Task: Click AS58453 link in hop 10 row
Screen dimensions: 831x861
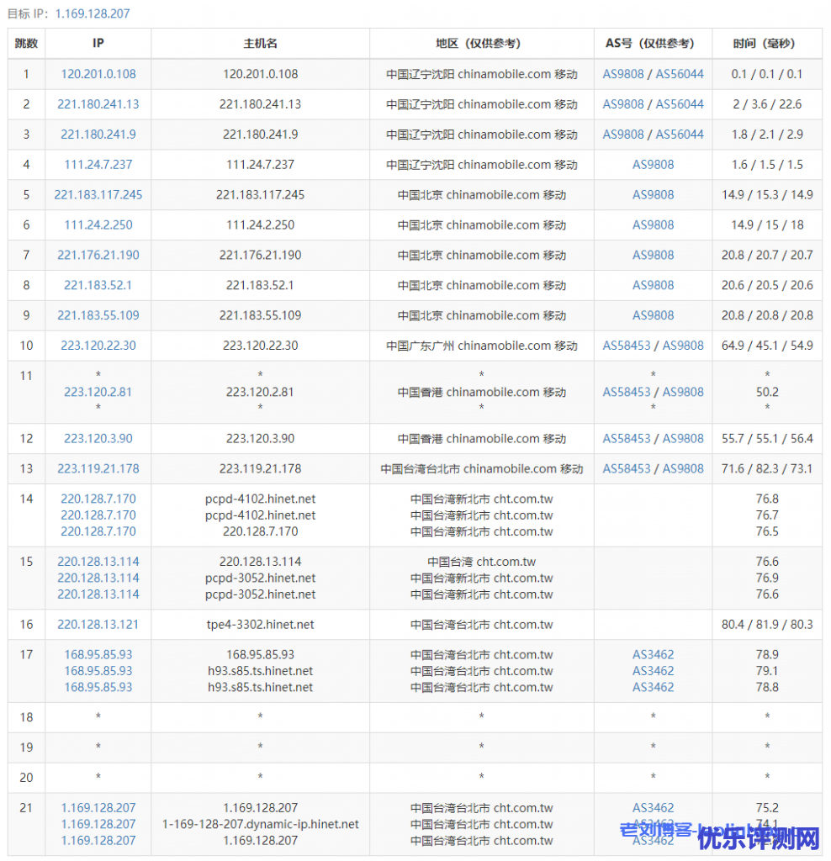Action: coord(627,346)
